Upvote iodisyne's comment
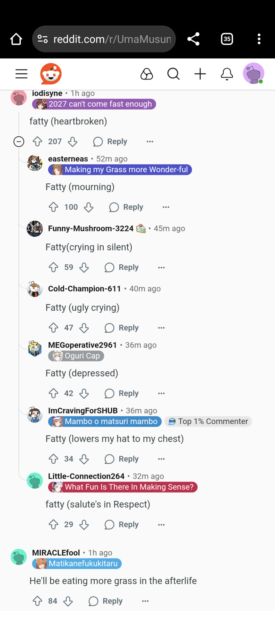Viewport: 275px width, 643px height. [x=38, y=141]
